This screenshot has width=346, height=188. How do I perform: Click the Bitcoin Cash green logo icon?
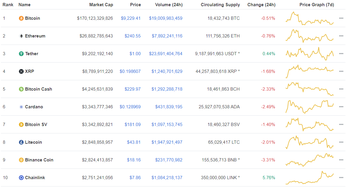[x=21, y=89]
